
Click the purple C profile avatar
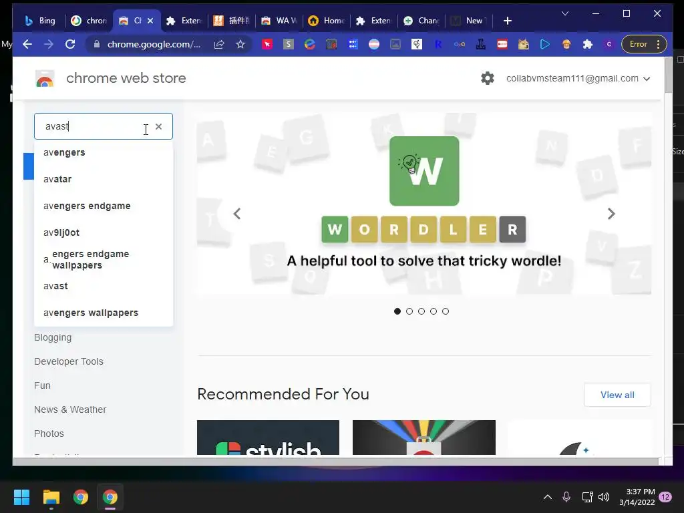pyautogui.click(x=609, y=44)
